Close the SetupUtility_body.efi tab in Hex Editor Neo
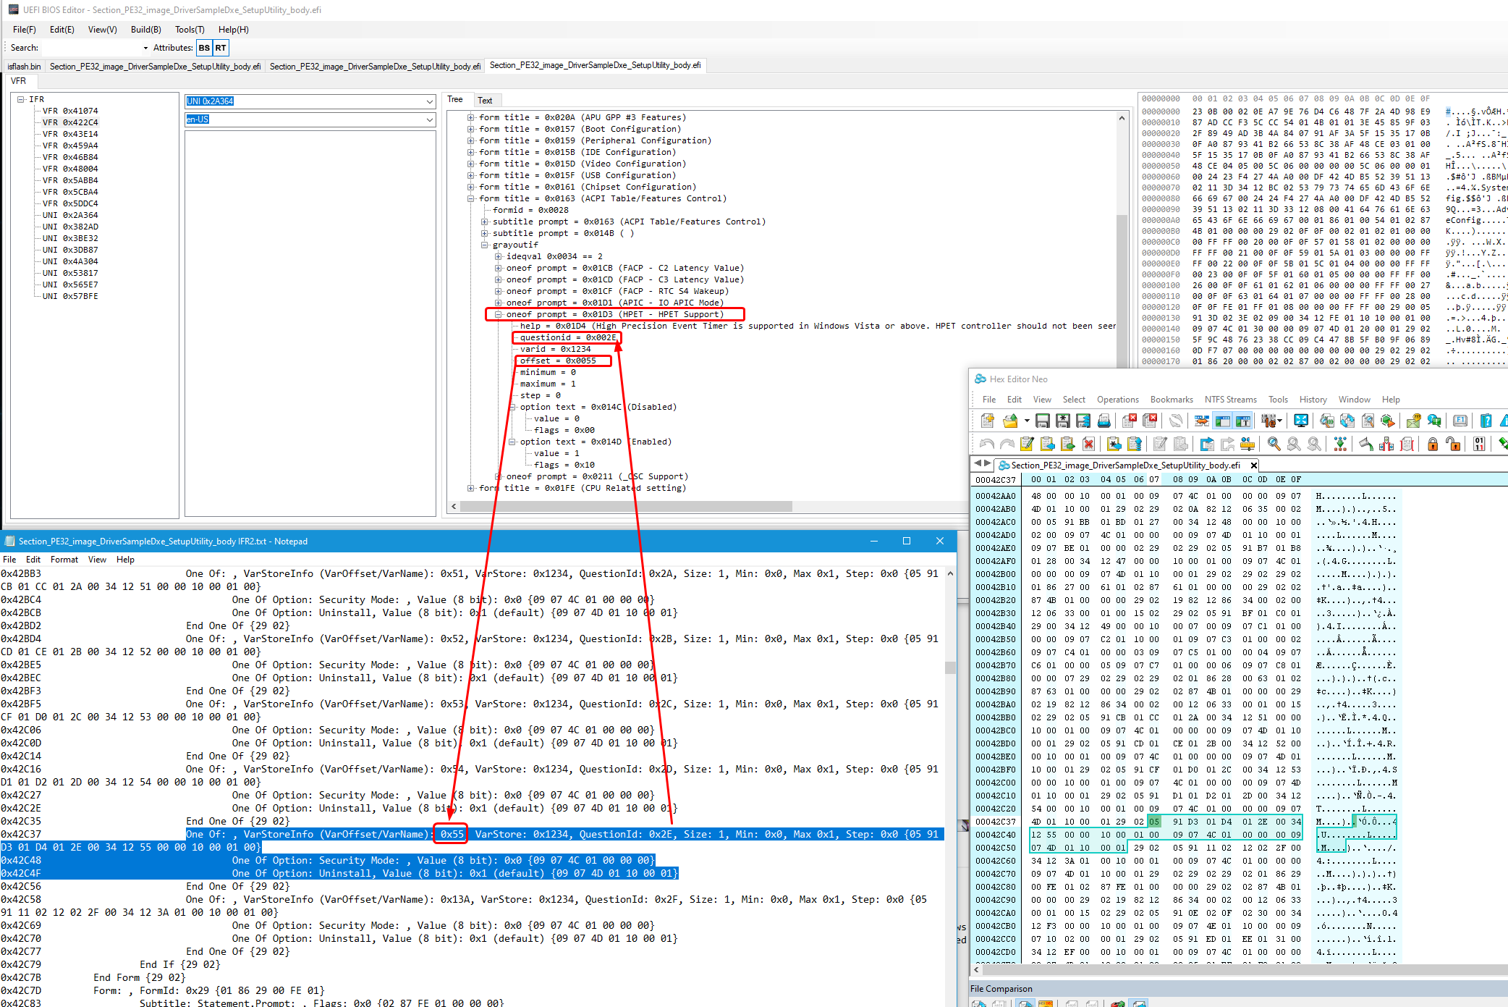Image resolution: width=1508 pixels, height=1007 pixels. coord(1253,465)
